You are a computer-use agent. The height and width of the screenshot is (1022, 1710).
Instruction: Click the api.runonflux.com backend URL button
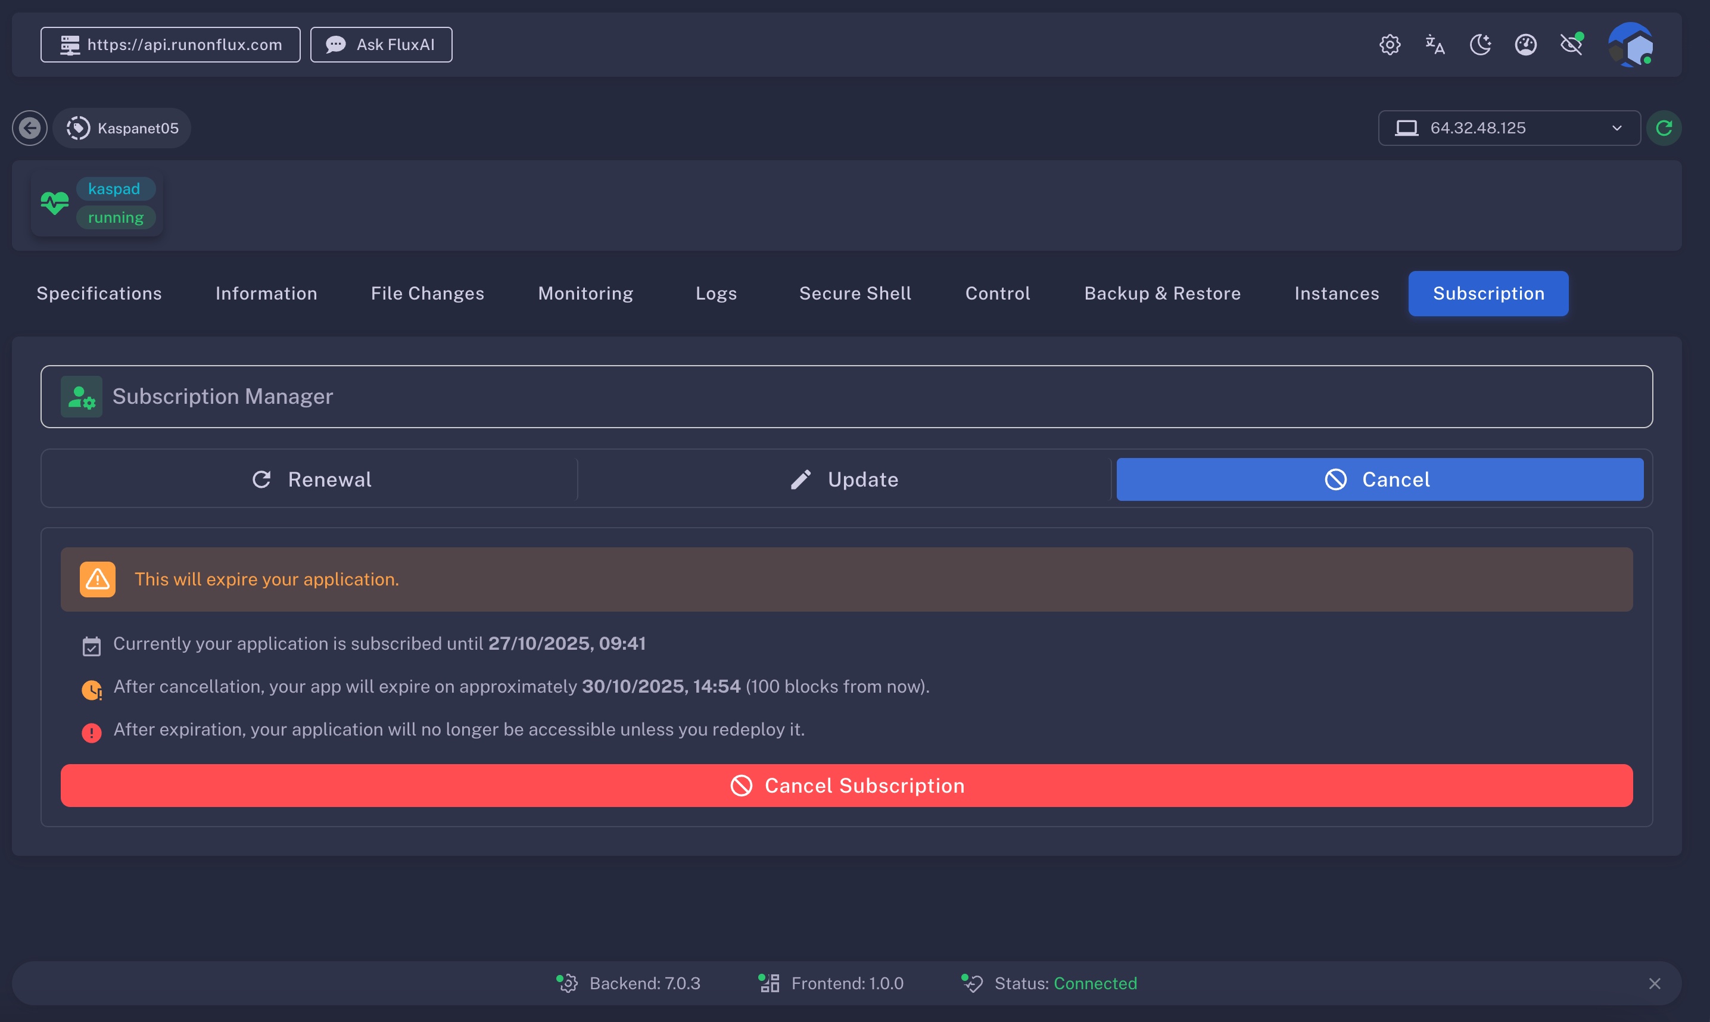click(x=170, y=45)
